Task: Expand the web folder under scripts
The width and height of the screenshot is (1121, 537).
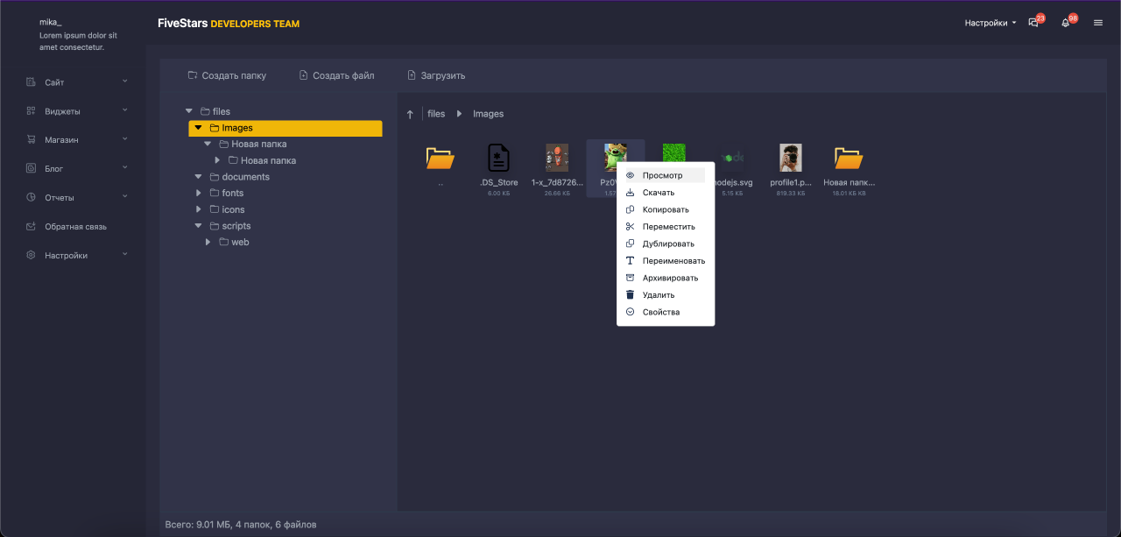Action: [x=208, y=242]
